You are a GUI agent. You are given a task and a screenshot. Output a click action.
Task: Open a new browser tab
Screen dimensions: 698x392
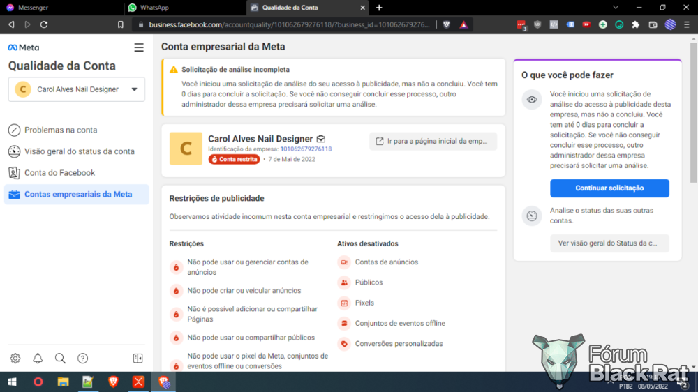[379, 8]
